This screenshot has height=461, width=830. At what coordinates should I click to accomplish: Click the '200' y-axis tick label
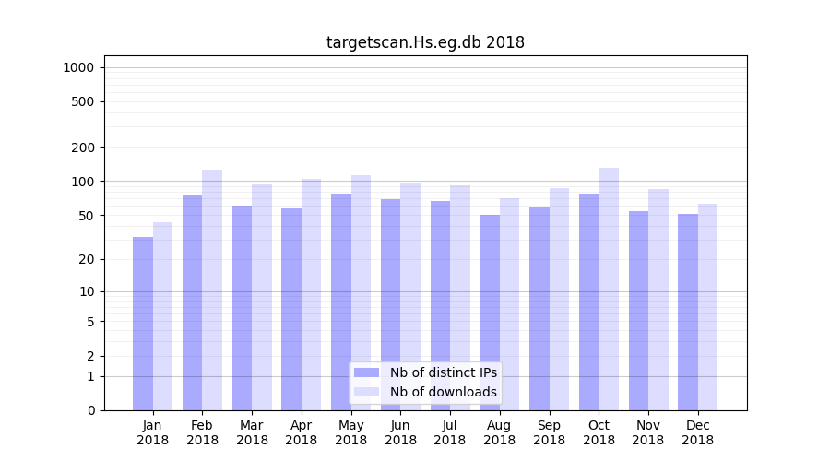pos(82,148)
